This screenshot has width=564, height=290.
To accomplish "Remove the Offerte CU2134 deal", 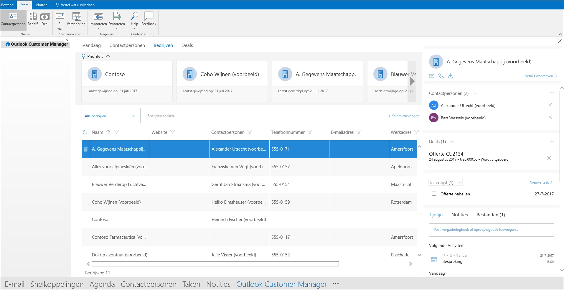I will point(549,158).
